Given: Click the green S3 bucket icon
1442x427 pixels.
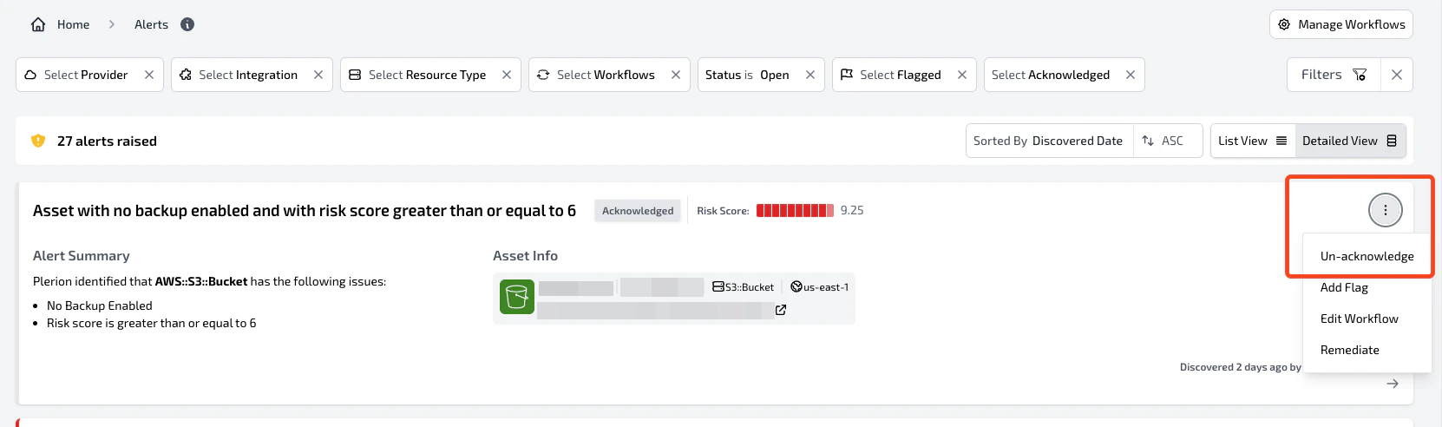Looking at the screenshot, I should [x=517, y=298].
